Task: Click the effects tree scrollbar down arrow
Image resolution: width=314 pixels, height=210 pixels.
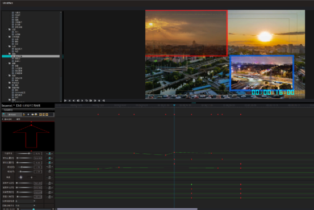Action: (61, 101)
